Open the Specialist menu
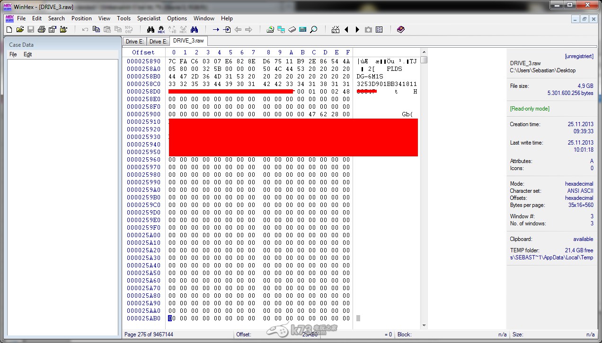This screenshot has height=343, width=602. [149, 18]
